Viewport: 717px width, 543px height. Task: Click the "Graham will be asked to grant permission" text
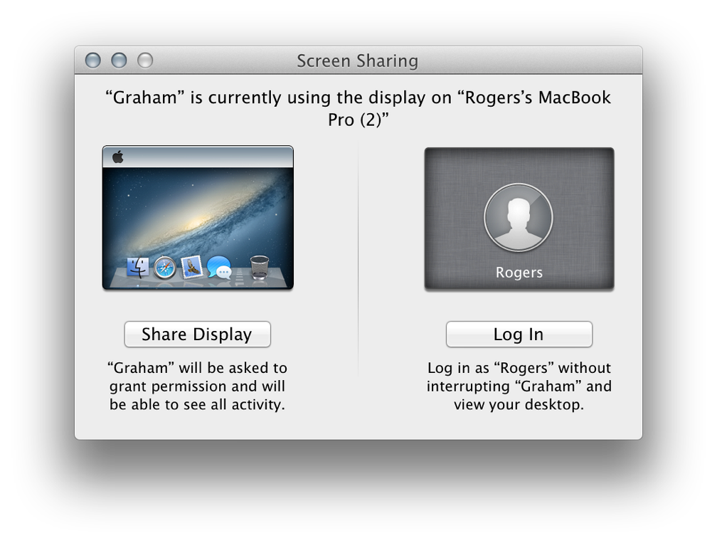(x=198, y=386)
